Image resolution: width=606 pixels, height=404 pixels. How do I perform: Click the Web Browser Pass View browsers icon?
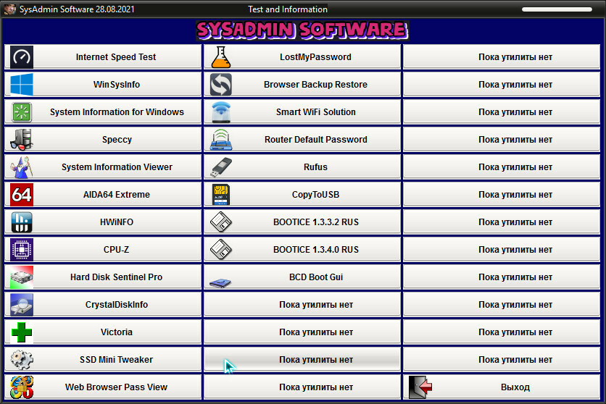pos(22,387)
